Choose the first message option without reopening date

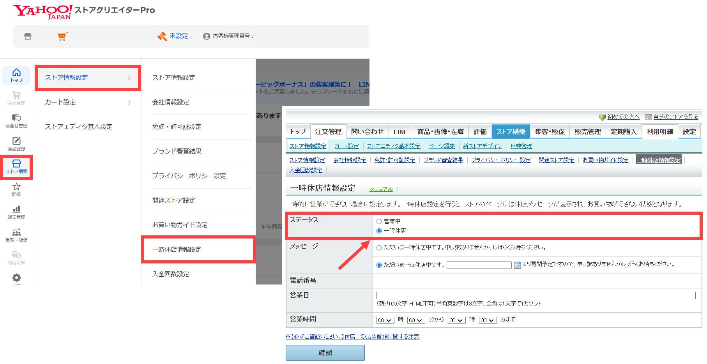(379, 247)
